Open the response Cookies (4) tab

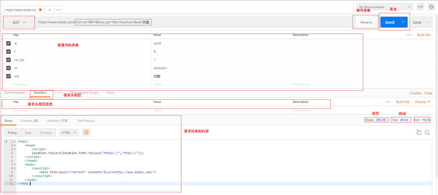29,121
